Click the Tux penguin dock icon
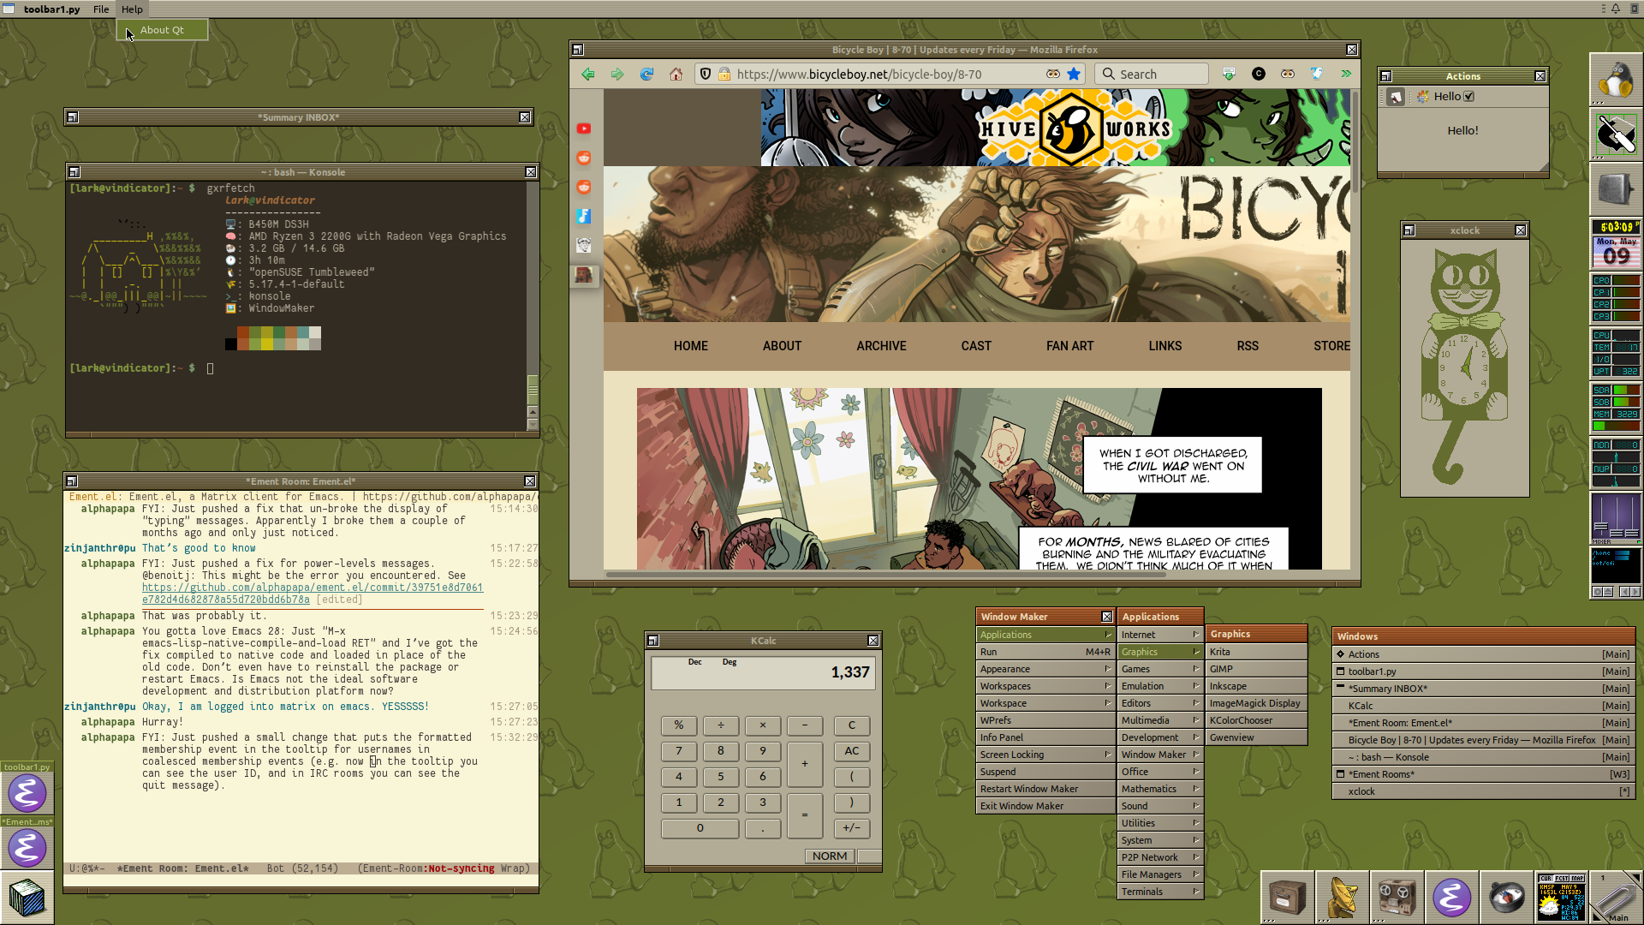1644x925 pixels. pyautogui.click(x=1616, y=80)
